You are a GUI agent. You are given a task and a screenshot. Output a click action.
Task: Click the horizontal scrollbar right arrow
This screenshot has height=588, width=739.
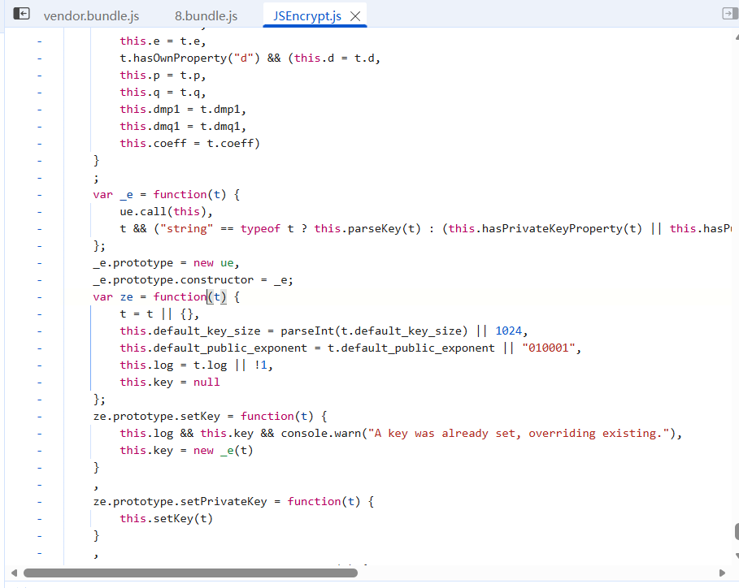click(x=722, y=573)
